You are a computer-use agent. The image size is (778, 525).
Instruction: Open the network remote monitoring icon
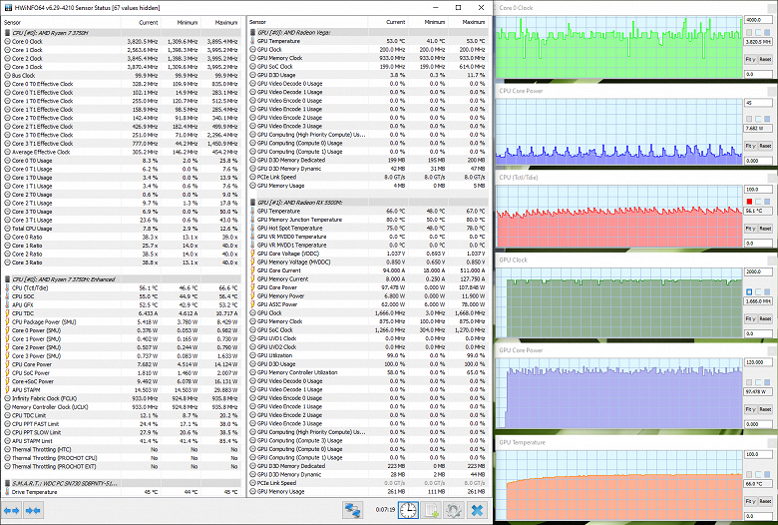(352, 510)
